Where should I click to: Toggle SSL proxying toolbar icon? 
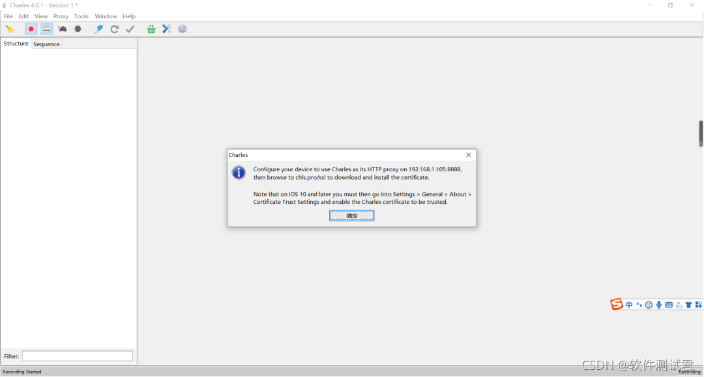point(47,29)
